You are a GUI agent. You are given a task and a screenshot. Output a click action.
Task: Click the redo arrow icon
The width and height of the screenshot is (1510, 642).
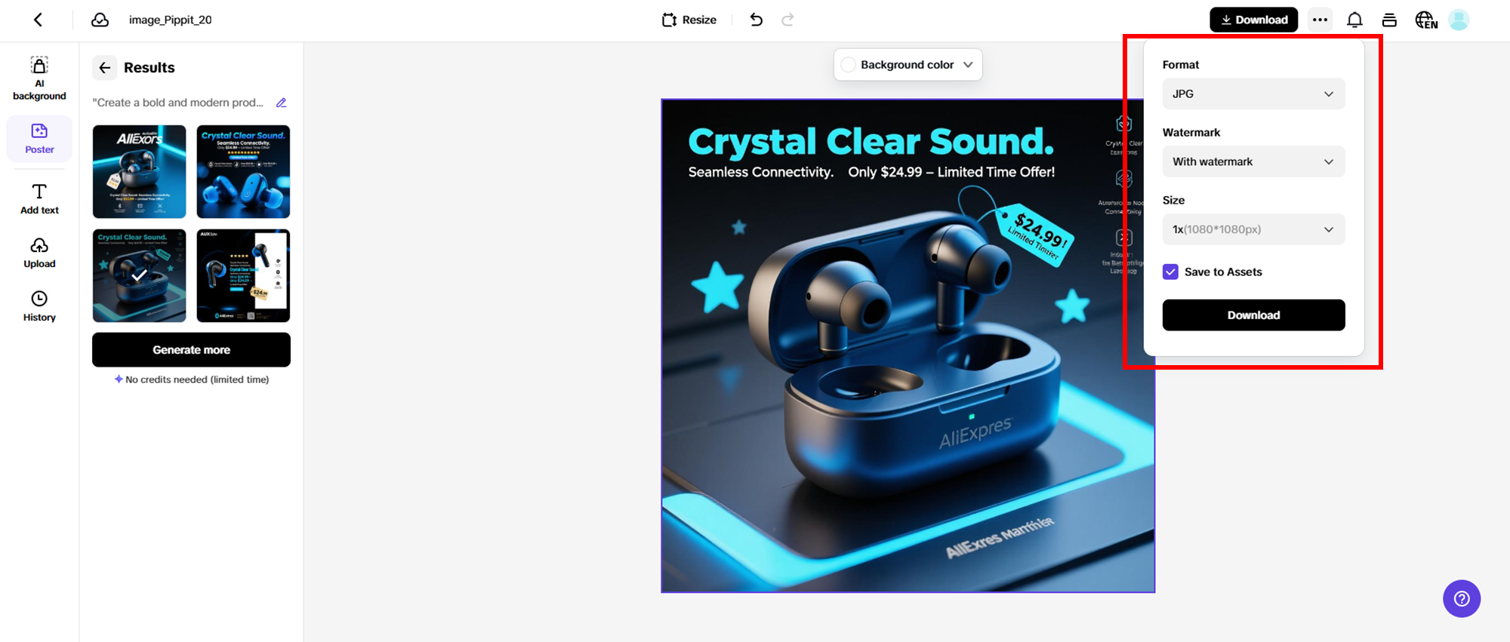[787, 20]
